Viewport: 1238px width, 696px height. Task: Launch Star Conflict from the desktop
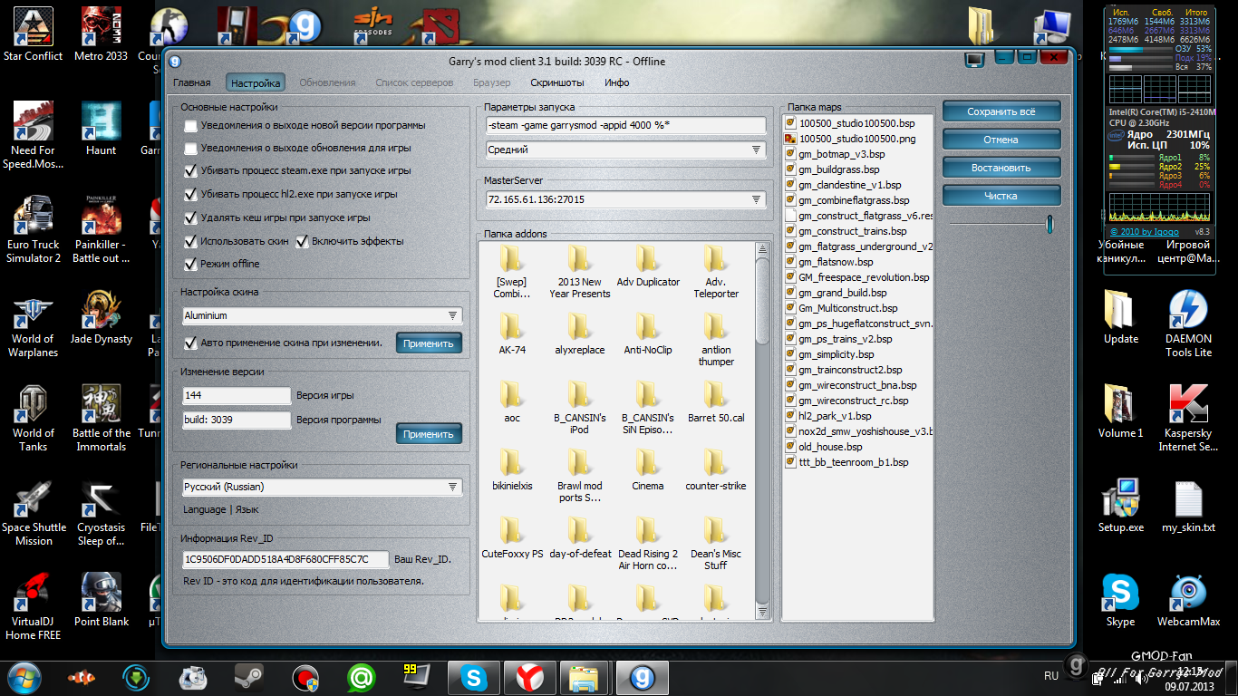(x=33, y=34)
